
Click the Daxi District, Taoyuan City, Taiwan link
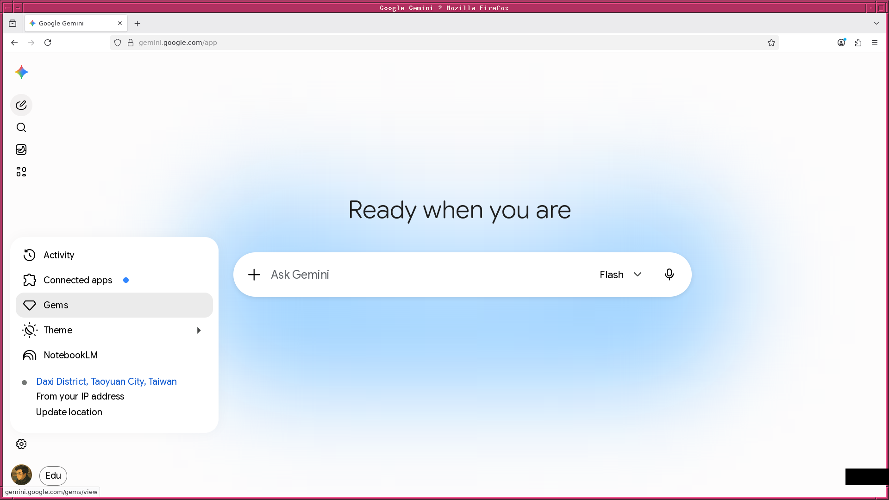[106, 381]
